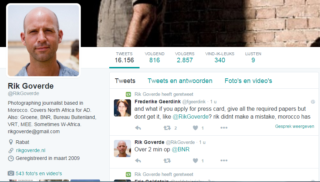The height and width of the screenshot is (182, 320).
Task: Reply to the 'Over 2 min op @BNR' tweet
Action: coord(138,161)
